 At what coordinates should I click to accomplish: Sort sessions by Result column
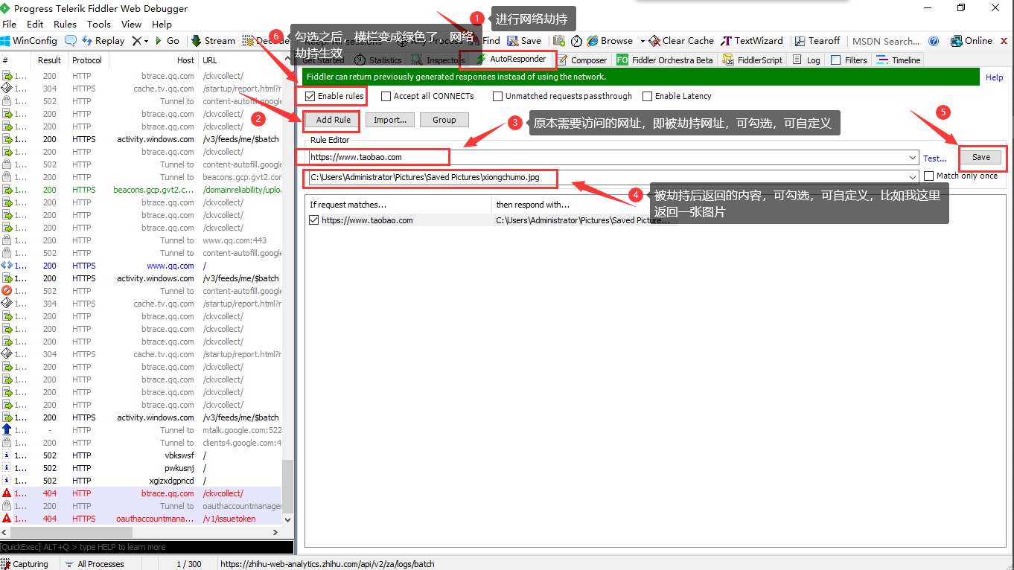pos(50,60)
